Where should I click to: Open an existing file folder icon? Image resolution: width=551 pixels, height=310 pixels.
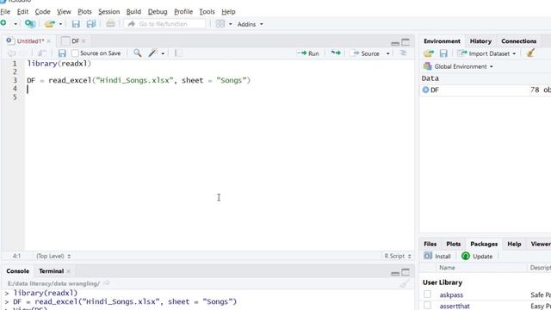(50, 23)
